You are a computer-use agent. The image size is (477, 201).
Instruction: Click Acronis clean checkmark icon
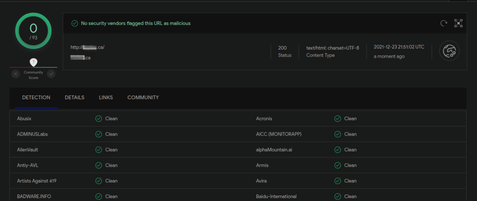coord(338,119)
